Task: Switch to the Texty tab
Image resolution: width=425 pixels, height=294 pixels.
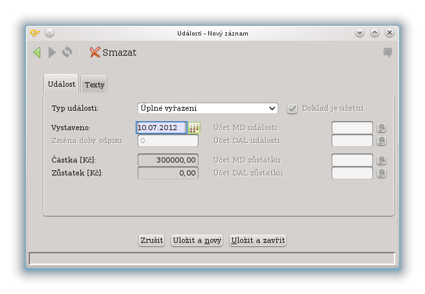Action: pyautogui.click(x=94, y=85)
